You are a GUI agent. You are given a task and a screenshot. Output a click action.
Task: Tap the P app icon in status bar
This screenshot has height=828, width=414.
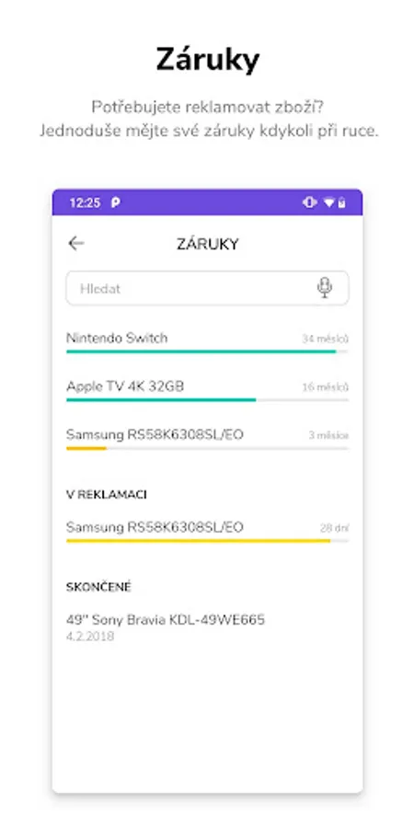coord(115,202)
